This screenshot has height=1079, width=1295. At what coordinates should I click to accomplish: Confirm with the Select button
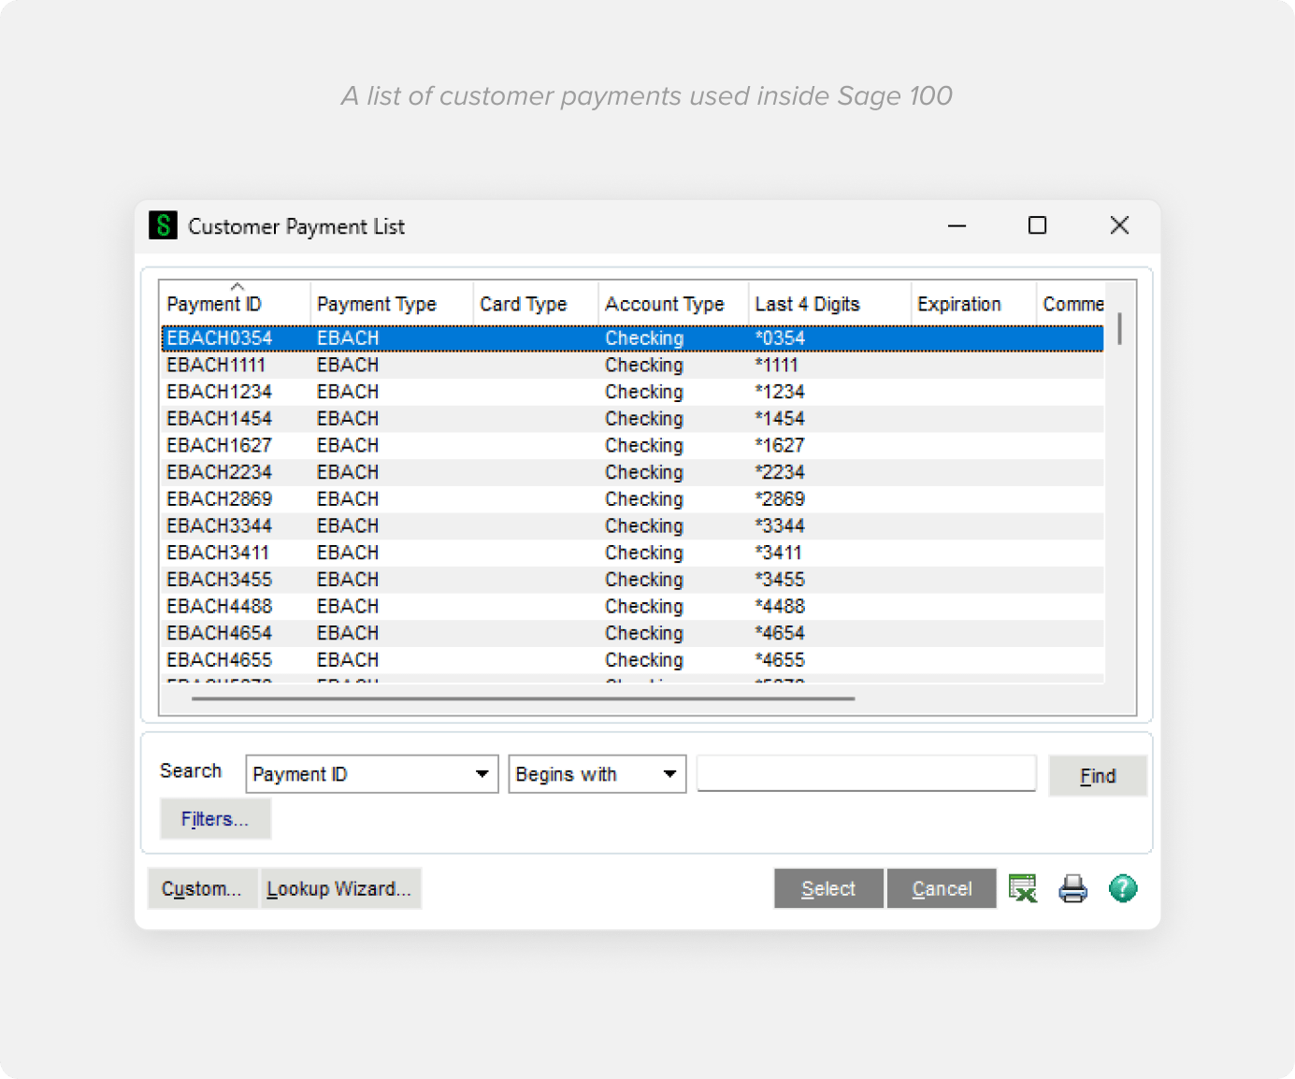click(x=828, y=888)
